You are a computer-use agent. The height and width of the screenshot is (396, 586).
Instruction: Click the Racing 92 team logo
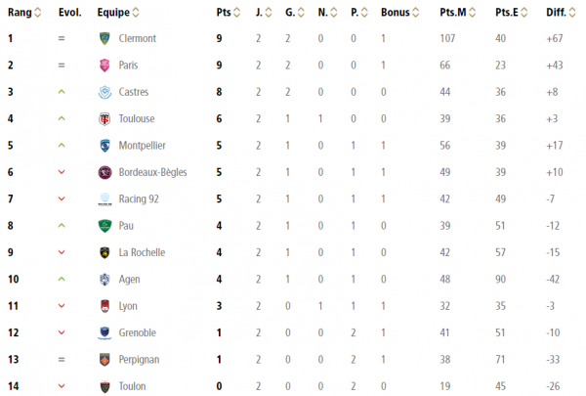104,199
